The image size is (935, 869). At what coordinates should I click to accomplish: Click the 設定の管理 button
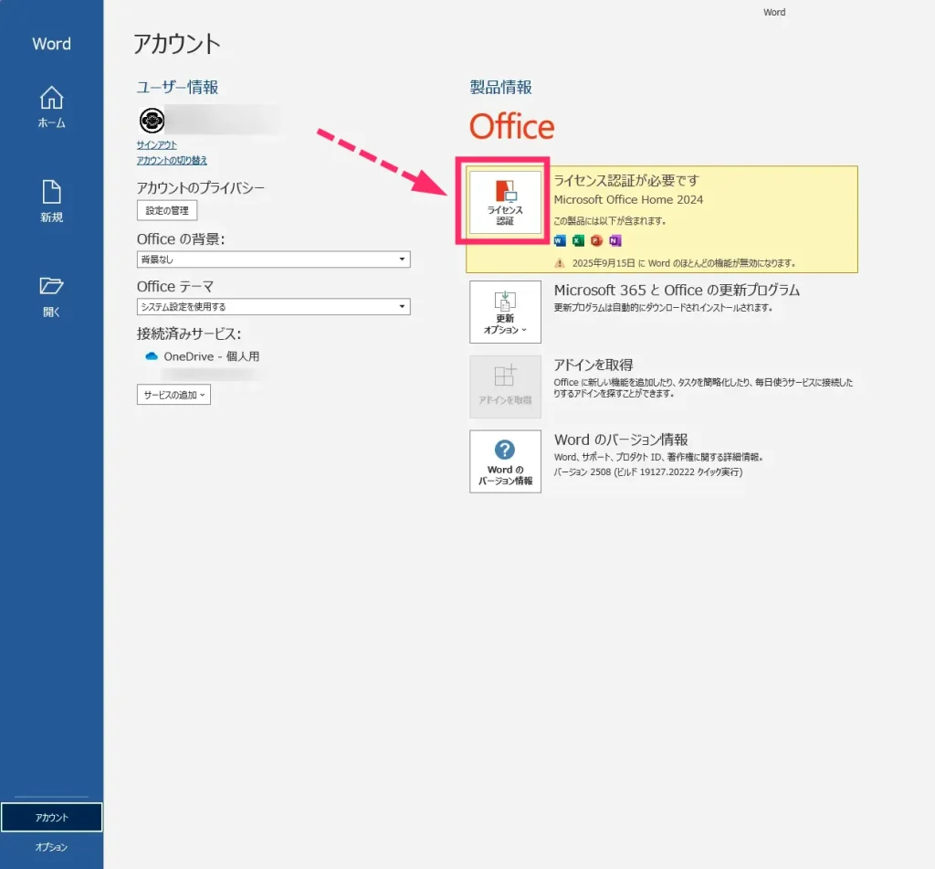coord(167,210)
